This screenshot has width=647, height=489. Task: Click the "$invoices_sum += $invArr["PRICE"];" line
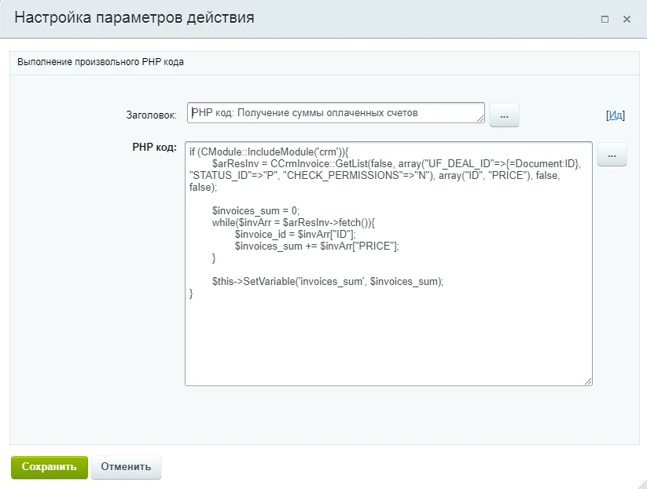[x=317, y=246]
